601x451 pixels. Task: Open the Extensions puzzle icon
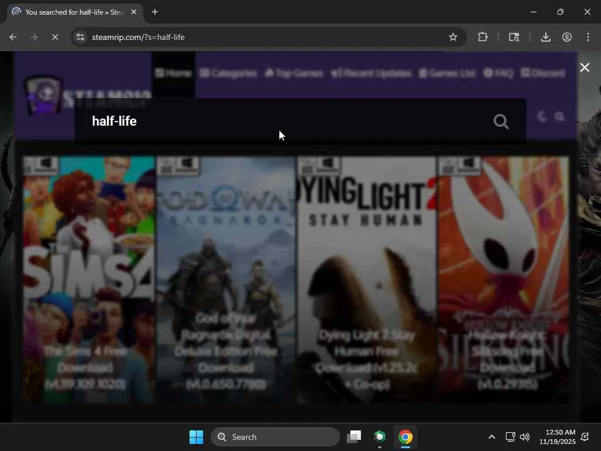(x=482, y=37)
